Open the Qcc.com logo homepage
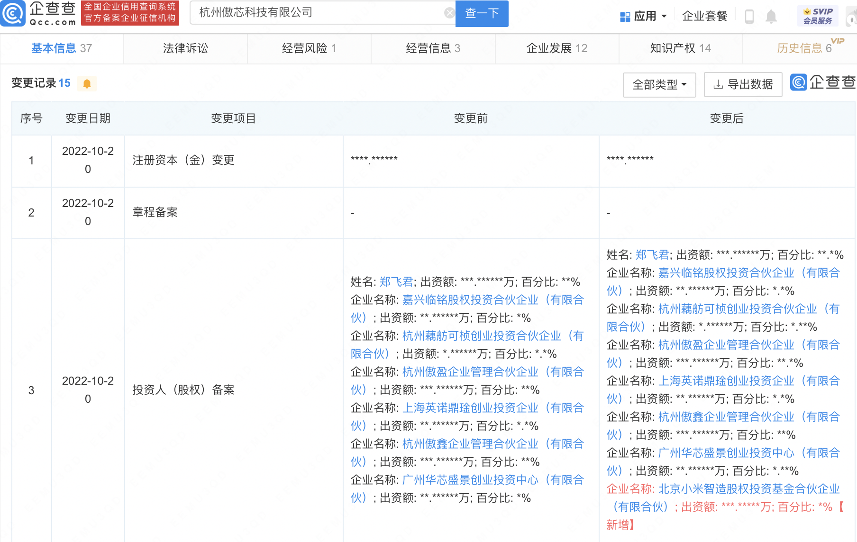This screenshot has height=542, width=857. tap(39, 13)
